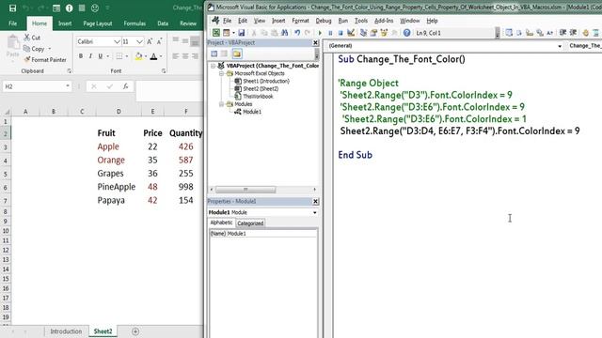This screenshot has width=602, height=338.
Task: Add a new sheet with the plus button
Action: click(x=135, y=331)
